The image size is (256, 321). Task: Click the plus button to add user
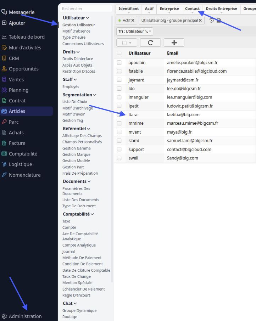coord(174,43)
